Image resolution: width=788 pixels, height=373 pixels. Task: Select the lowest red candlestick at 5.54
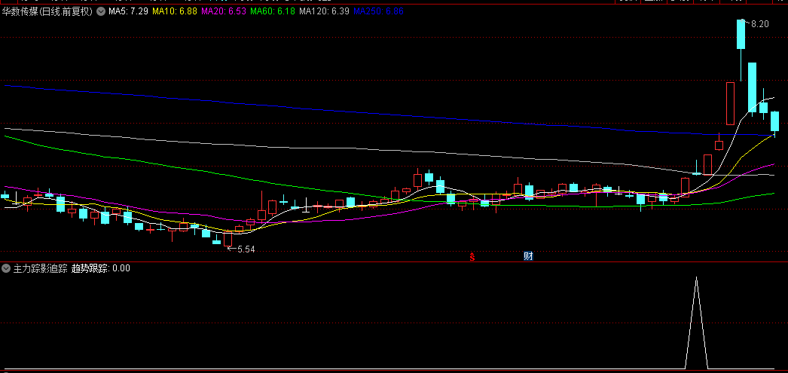click(x=228, y=239)
